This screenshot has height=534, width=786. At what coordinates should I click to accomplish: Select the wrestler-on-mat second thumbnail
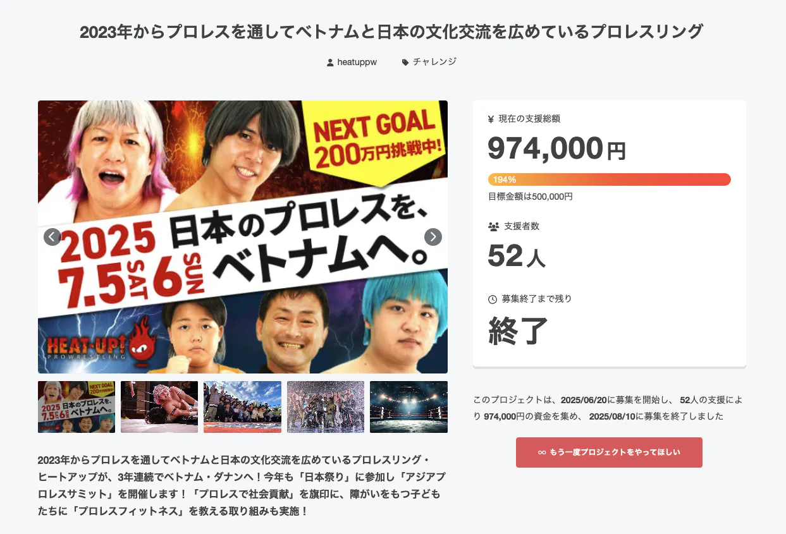(x=159, y=407)
